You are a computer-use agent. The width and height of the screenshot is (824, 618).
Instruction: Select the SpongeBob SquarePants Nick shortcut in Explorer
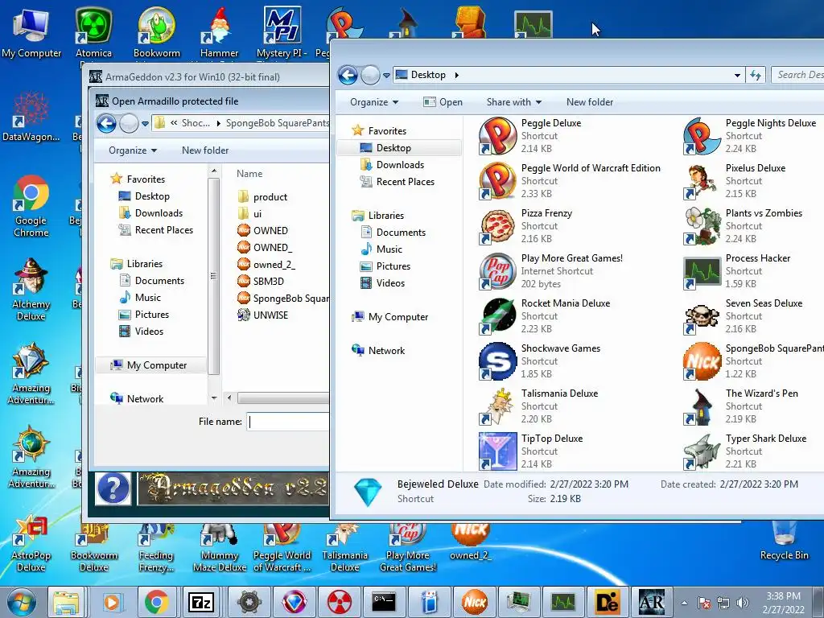[753, 361]
